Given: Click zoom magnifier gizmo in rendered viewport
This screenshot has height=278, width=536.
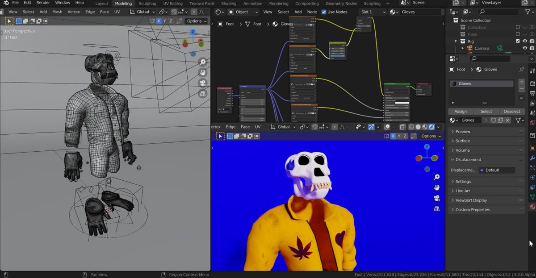Looking at the screenshot, I should 437,177.
